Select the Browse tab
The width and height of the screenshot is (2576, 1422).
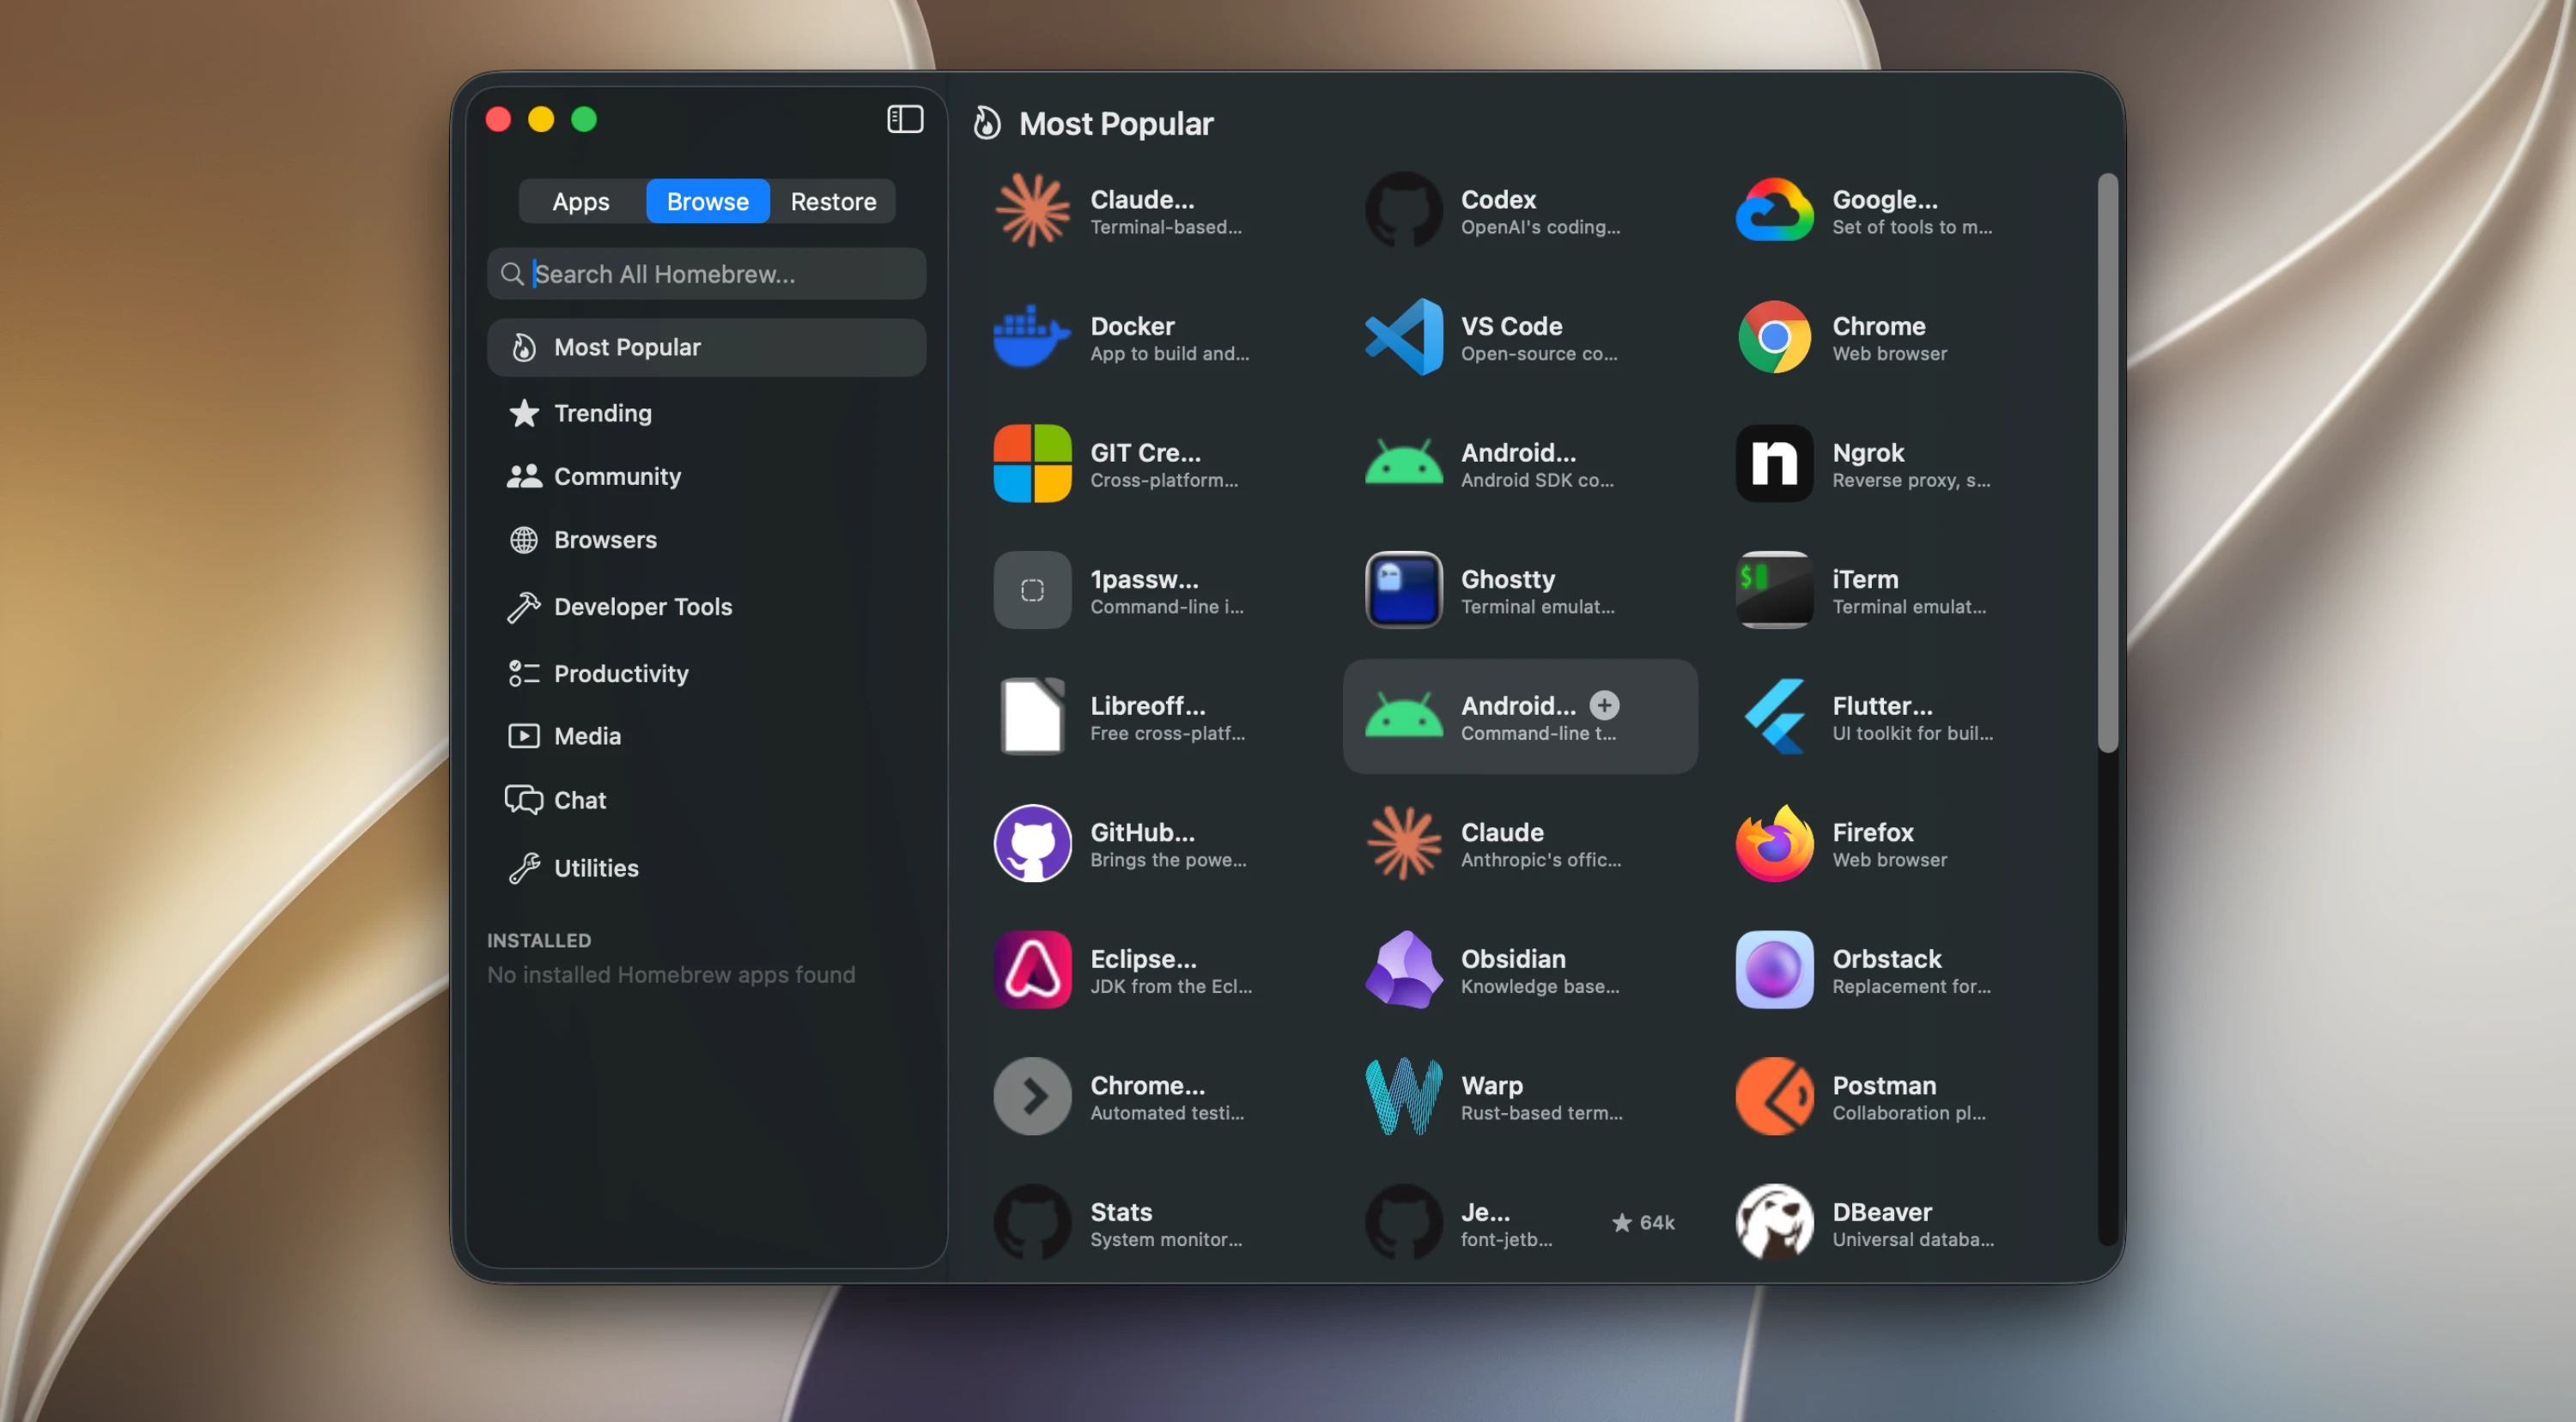(707, 202)
